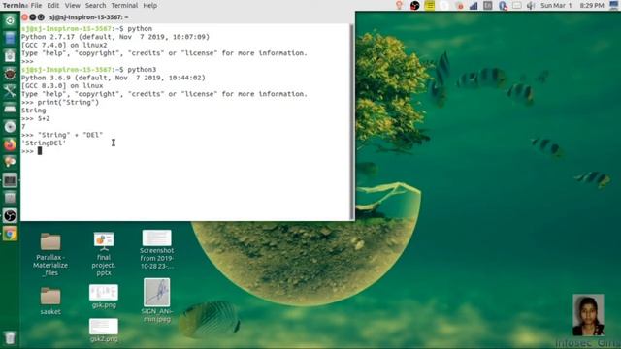Select the Screenshot from 2019-10-28 file
Viewport: 621px width, 349px height.
coord(156,249)
